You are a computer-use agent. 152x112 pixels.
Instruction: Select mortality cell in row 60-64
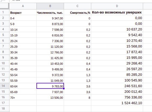click(77, 86)
